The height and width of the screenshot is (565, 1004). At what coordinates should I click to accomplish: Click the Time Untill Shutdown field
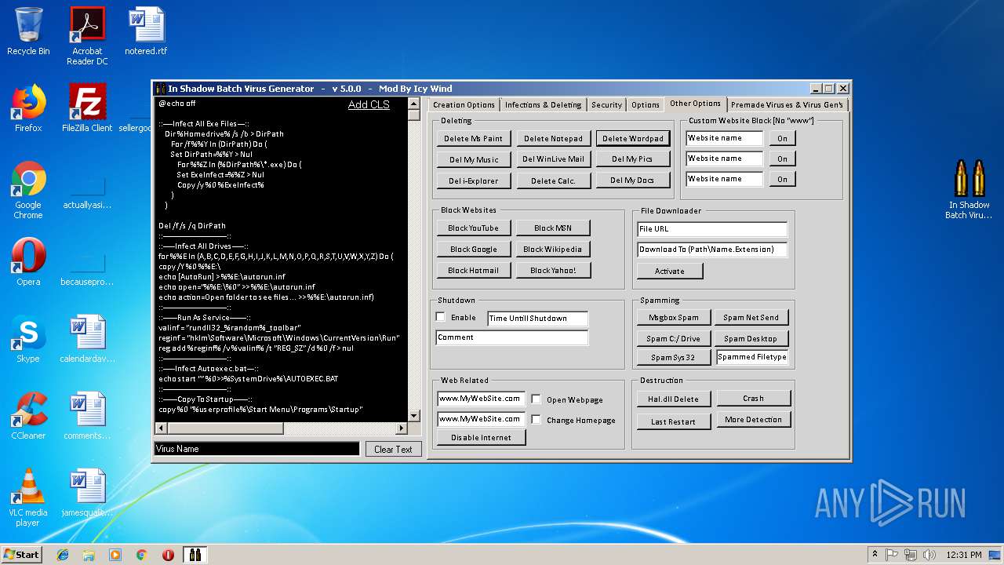point(537,318)
